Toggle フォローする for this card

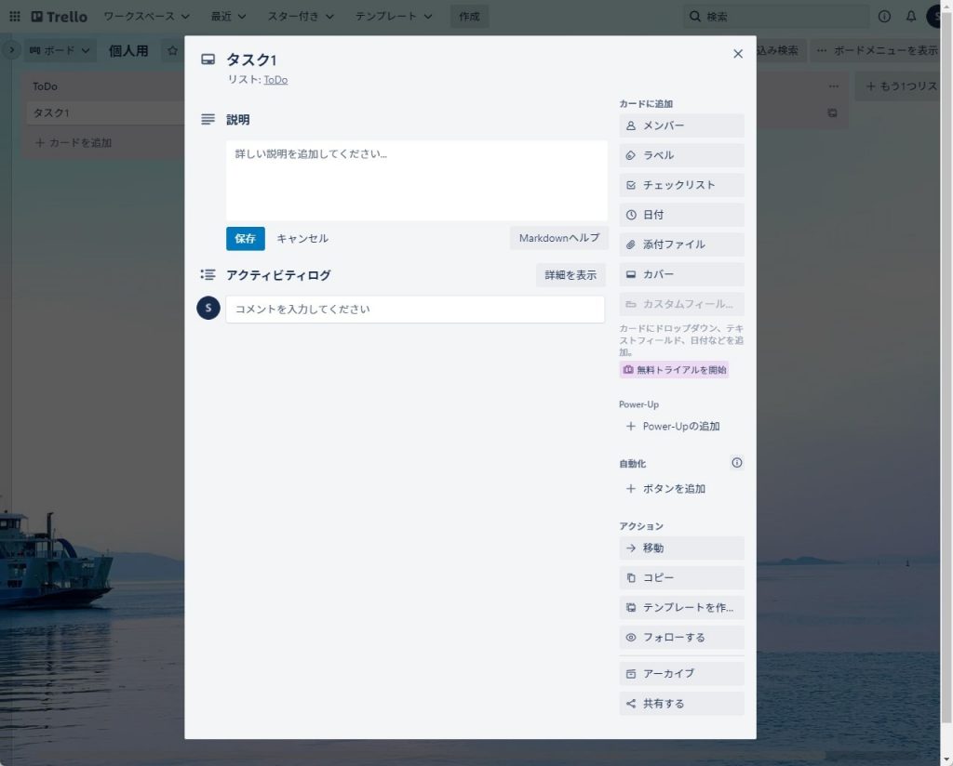click(x=681, y=638)
